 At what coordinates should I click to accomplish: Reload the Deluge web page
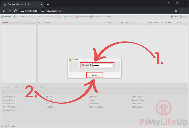point(15,11)
